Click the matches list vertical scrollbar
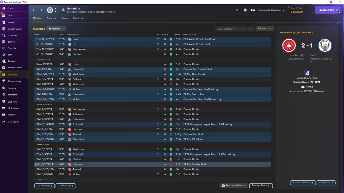Viewport: 344px width, 193px height. coord(272,124)
